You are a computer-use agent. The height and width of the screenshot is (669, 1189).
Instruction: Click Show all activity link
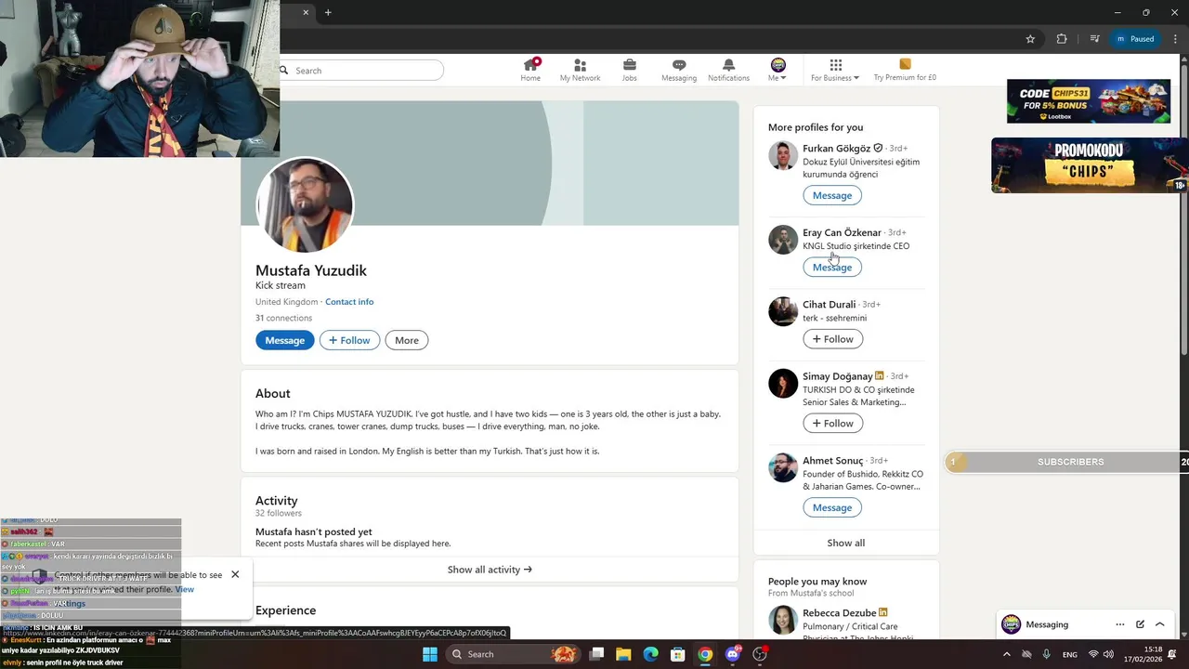click(x=490, y=570)
